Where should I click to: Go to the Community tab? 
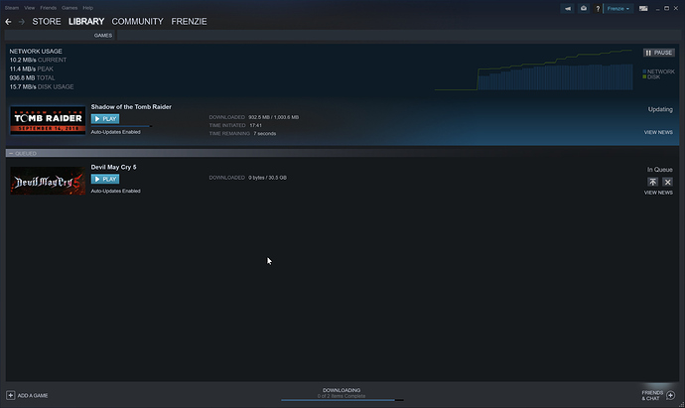click(x=137, y=22)
